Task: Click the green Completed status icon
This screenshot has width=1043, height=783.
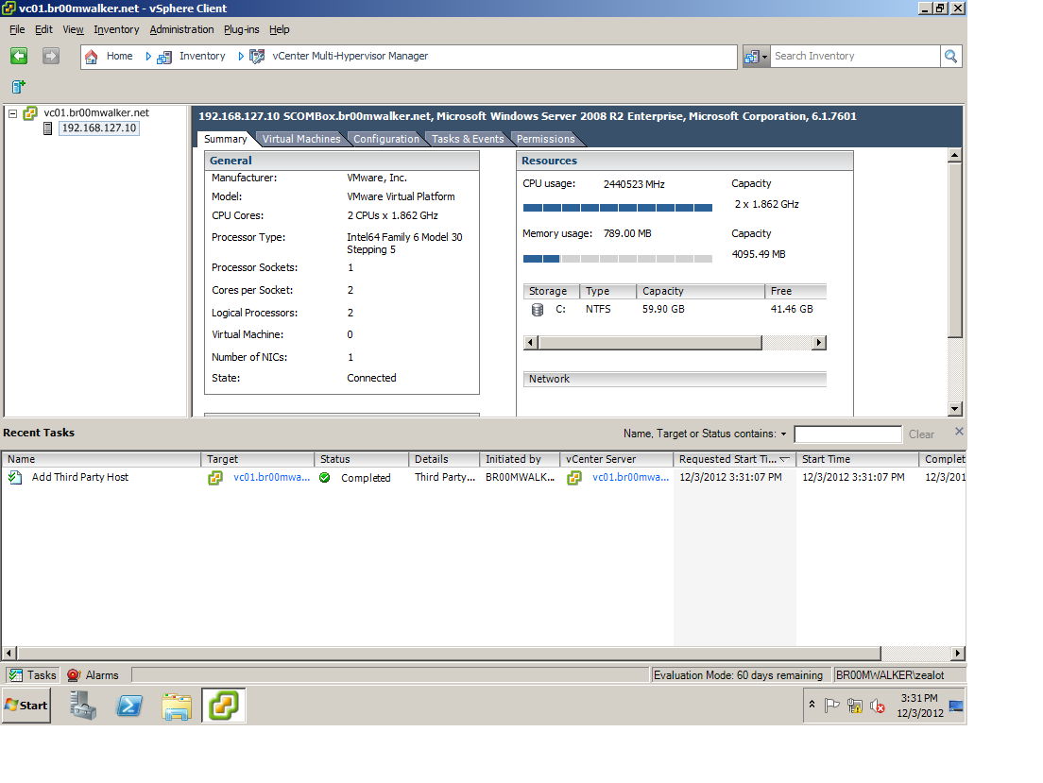Action: click(x=325, y=478)
